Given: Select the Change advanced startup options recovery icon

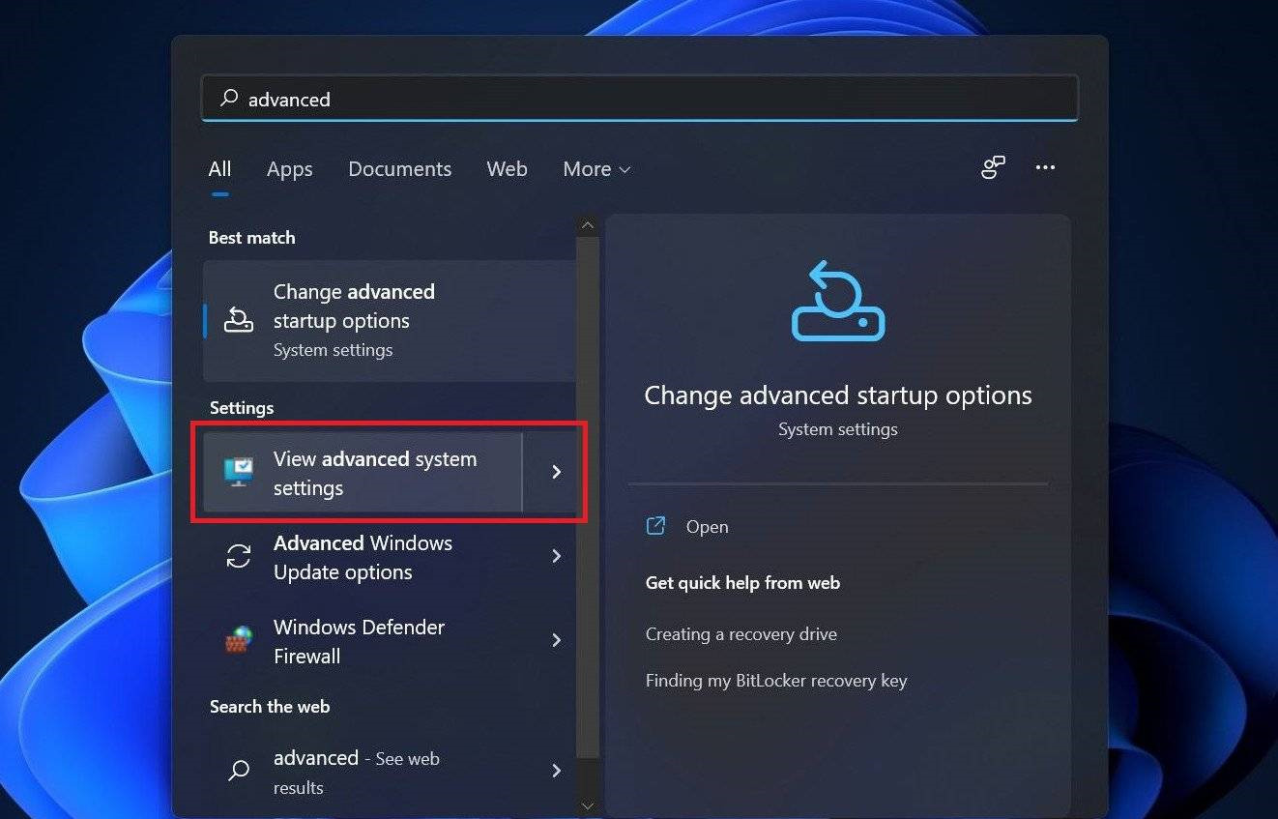Looking at the screenshot, I should (238, 319).
